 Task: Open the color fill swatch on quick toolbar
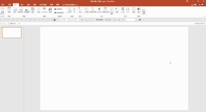[x=55, y=20]
